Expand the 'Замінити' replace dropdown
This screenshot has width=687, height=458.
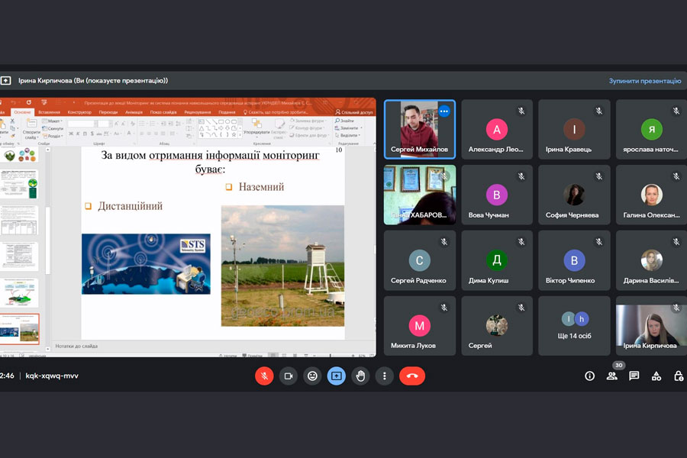tap(348, 128)
